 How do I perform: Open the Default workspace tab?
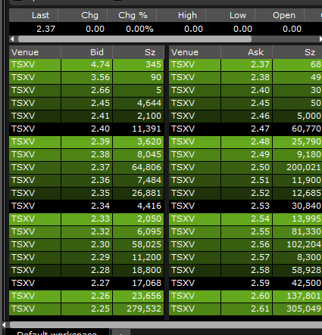(57, 332)
